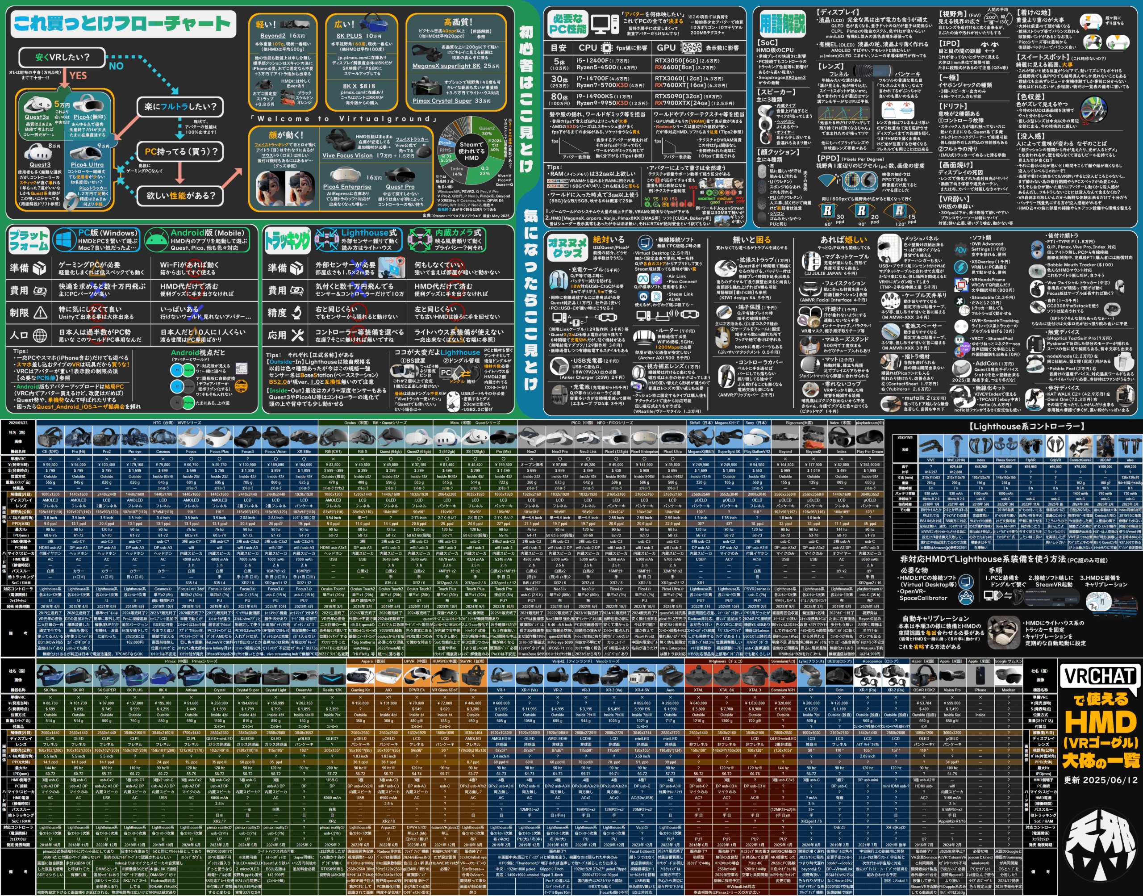Click the ContactGlove2 controller thumbnail

[1080, 446]
